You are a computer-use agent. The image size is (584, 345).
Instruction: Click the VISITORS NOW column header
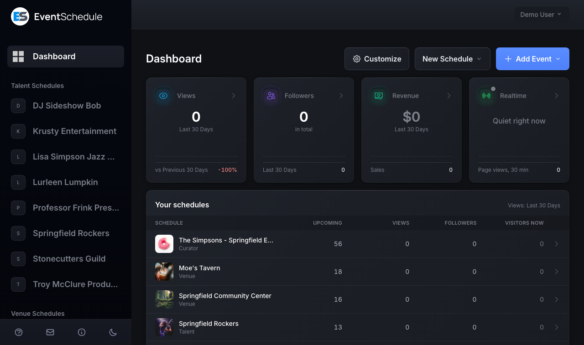coord(524,223)
